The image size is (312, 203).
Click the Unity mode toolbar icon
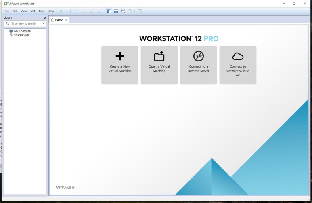pos(130,11)
